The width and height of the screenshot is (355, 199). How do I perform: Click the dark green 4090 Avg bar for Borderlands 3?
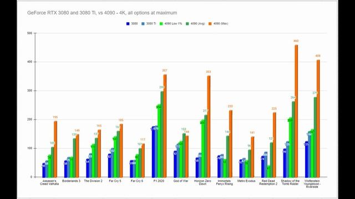point(74,158)
